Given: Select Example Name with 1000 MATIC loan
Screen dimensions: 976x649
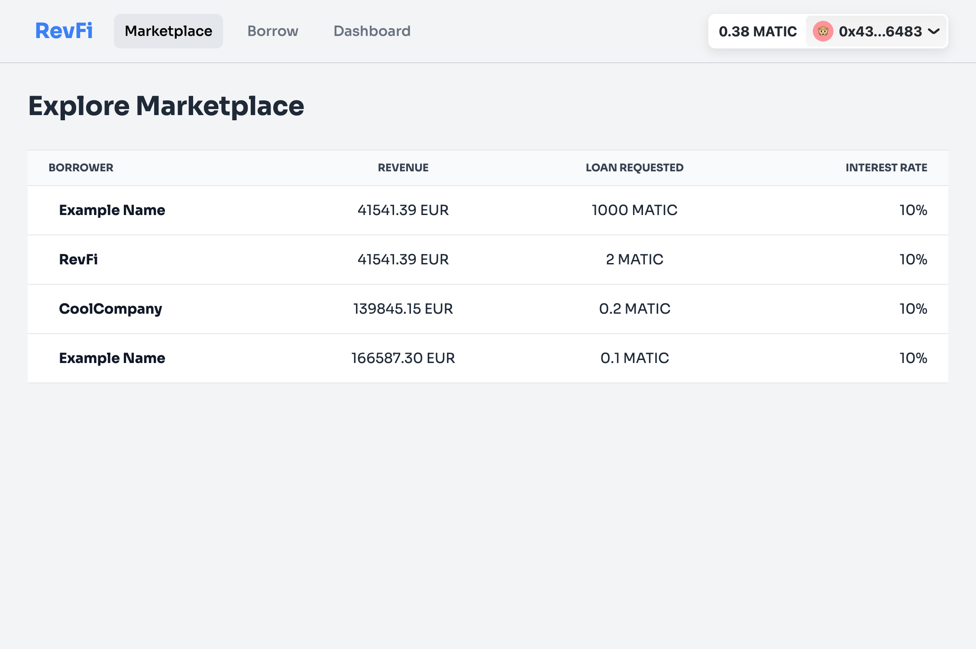Looking at the screenshot, I should pos(112,210).
